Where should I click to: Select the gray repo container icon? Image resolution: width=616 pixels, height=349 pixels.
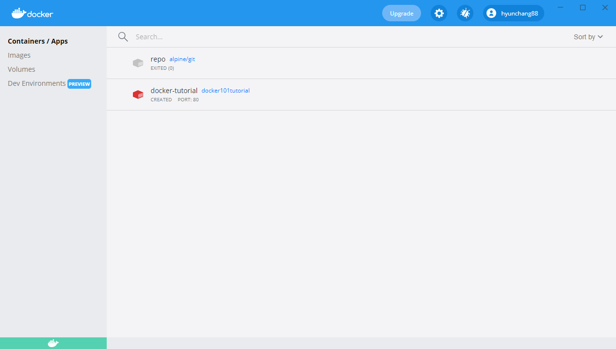pos(138,63)
